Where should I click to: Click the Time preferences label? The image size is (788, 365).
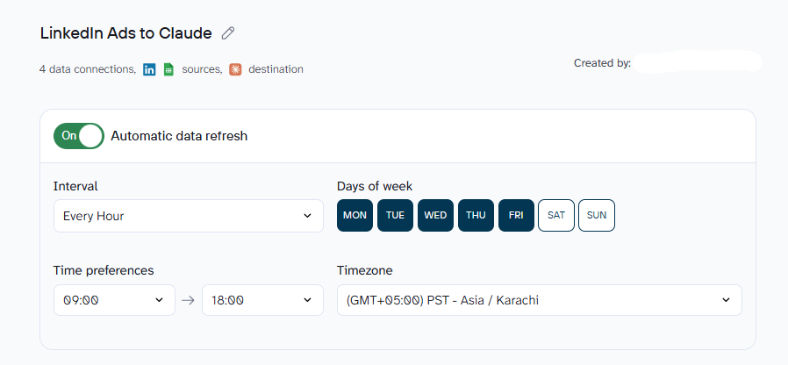tap(104, 270)
